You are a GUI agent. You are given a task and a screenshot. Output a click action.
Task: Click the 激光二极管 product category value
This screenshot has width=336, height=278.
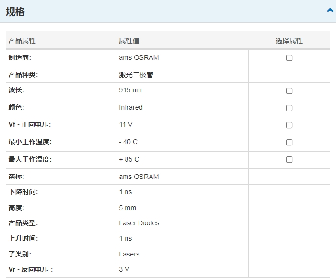pos(136,75)
